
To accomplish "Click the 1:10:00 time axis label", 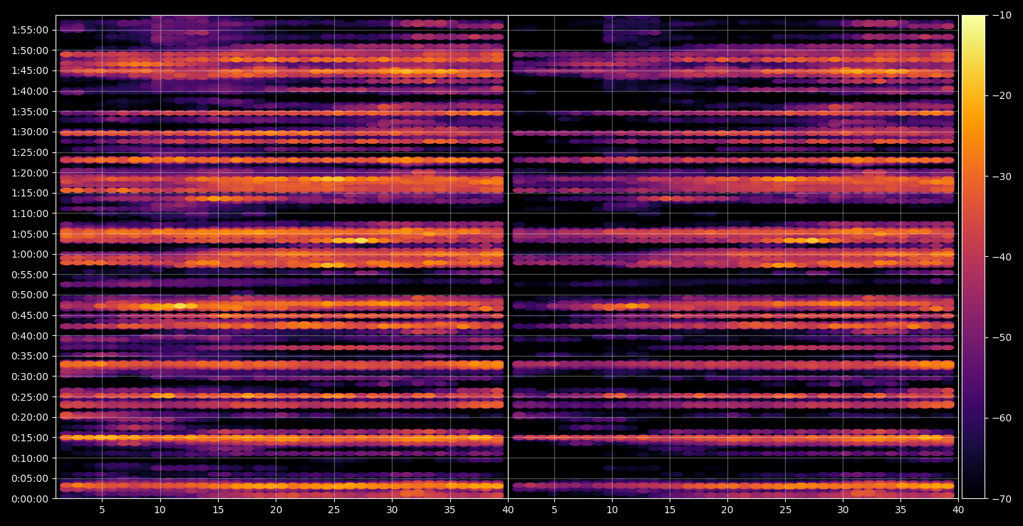I will [30, 214].
